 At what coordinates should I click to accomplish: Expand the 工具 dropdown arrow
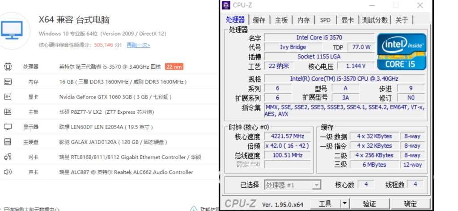345,203
